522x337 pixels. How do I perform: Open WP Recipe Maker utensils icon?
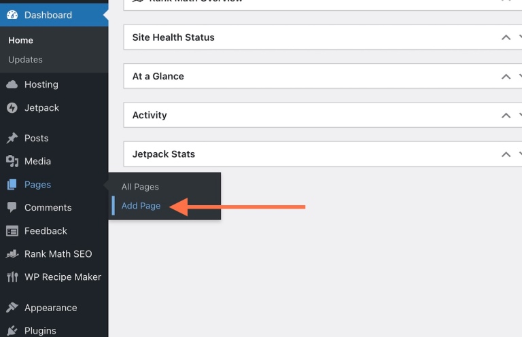point(12,277)
